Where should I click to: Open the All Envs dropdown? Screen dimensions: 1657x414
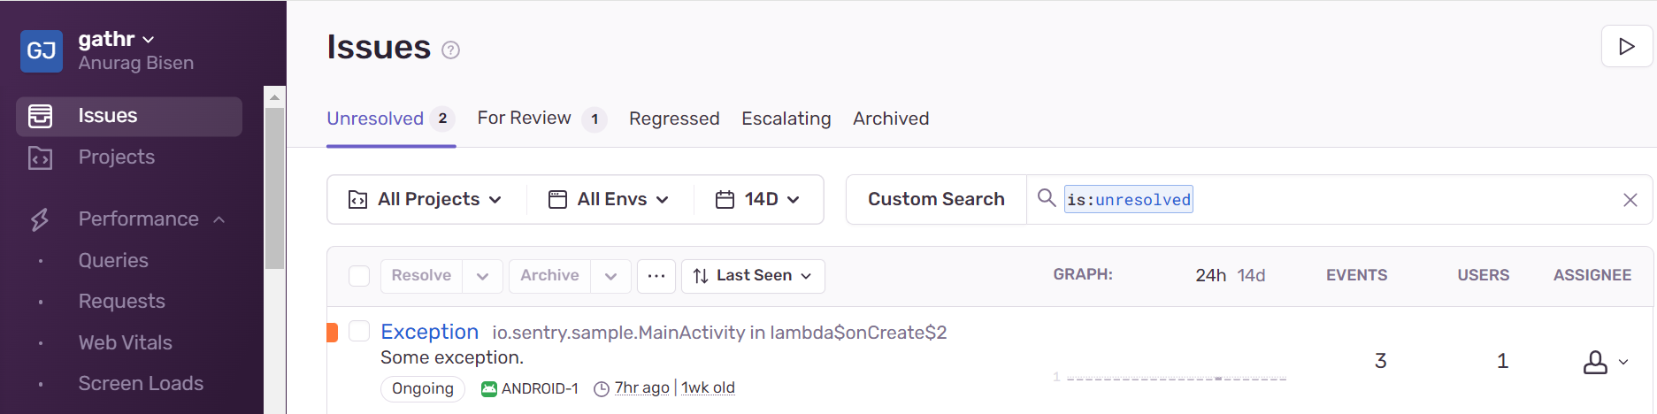609,199
